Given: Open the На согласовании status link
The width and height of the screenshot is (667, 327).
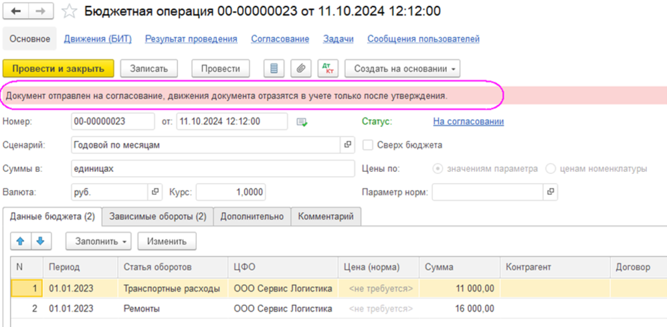Looking at the screenshot, I should pos(468,122).
